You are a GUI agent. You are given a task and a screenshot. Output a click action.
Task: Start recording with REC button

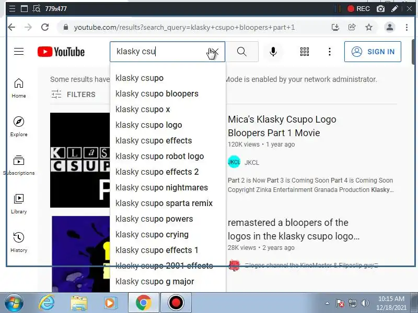[x=358, y=9]
